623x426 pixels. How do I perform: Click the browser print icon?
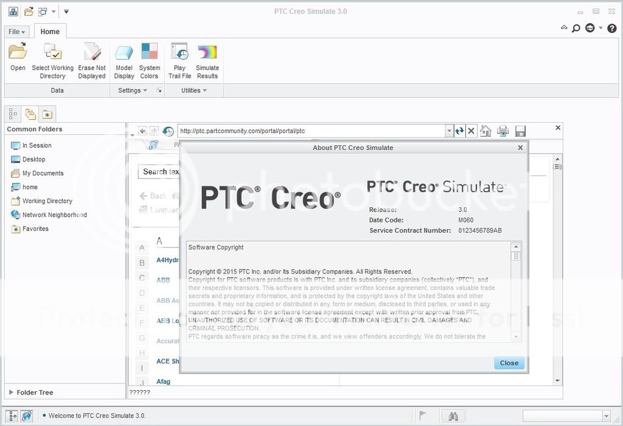click(x=503, y=131)
